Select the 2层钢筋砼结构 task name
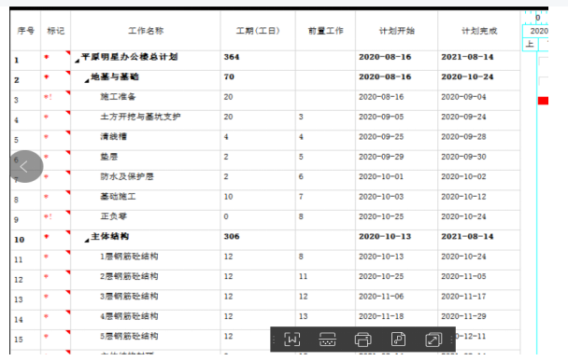Viewport: 568px width, 361px height. coord(129,276)
